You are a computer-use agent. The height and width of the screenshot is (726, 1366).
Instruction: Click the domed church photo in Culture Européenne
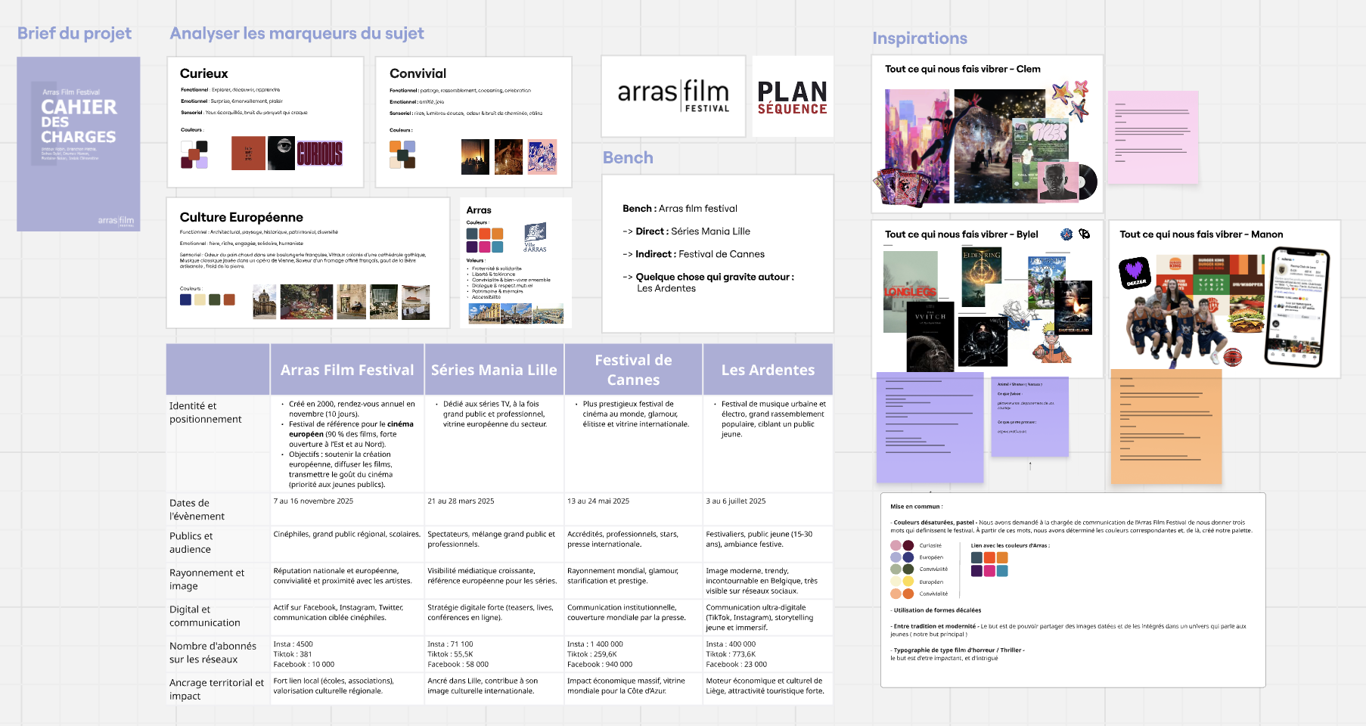pos(265,302)
